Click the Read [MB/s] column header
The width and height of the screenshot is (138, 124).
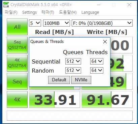55,32
